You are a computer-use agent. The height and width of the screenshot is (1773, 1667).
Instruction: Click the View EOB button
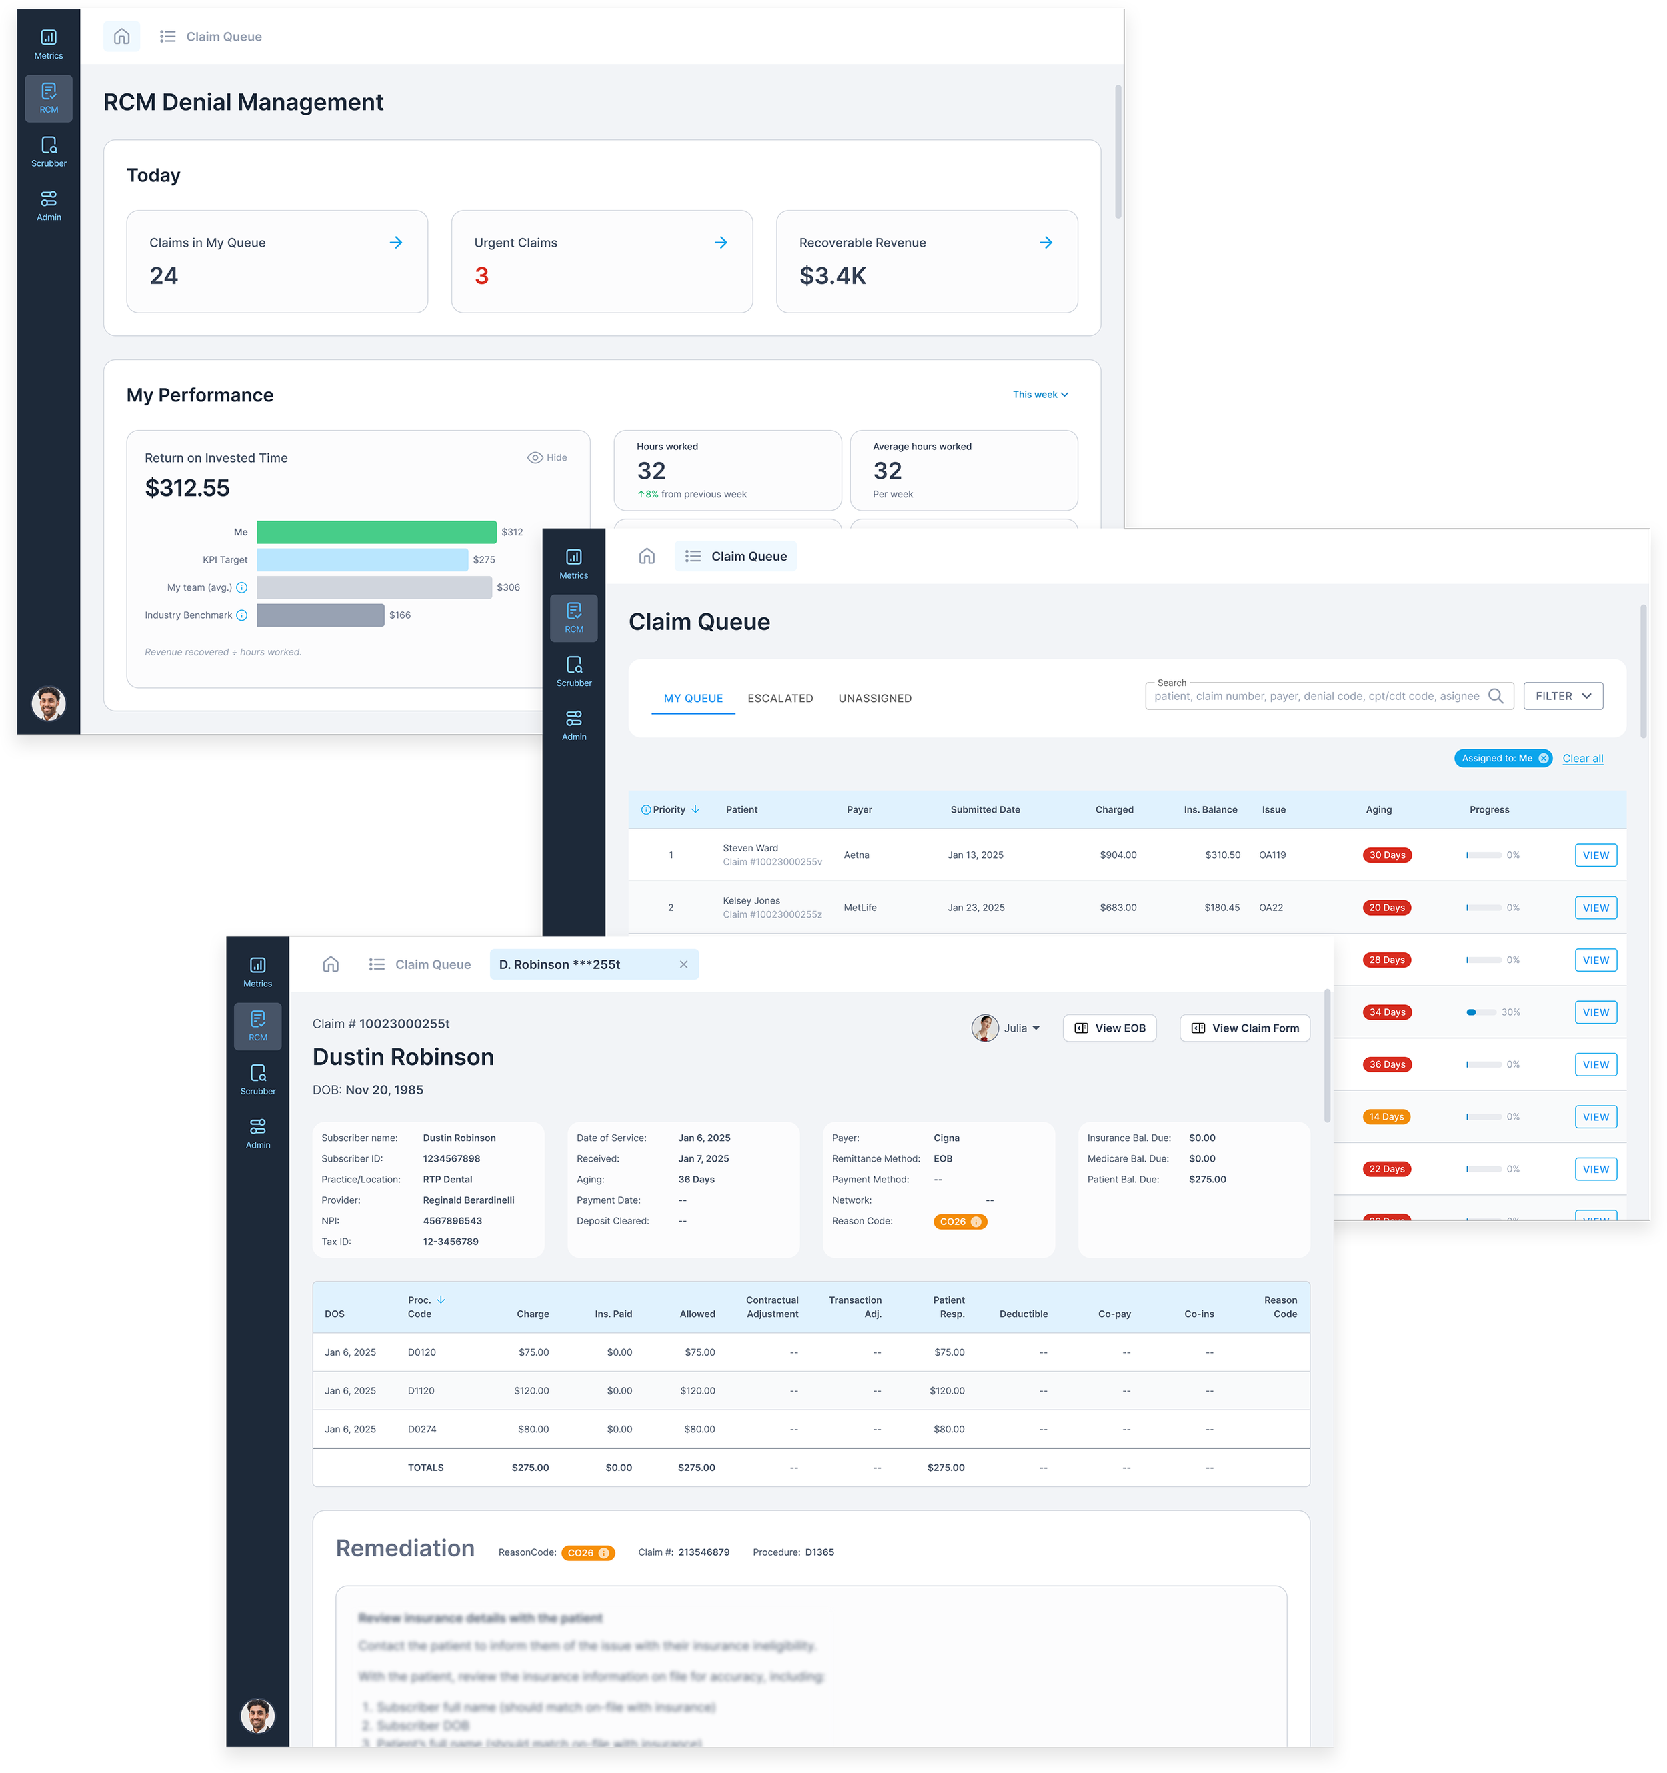(x=1110, y=1028)
